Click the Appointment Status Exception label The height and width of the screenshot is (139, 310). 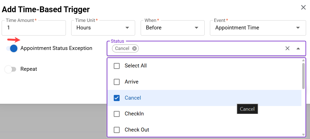point(56,48)
